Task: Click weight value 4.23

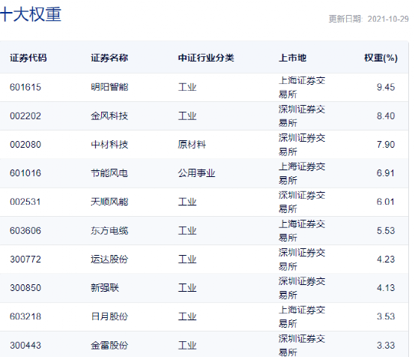Action: [386, 259]
